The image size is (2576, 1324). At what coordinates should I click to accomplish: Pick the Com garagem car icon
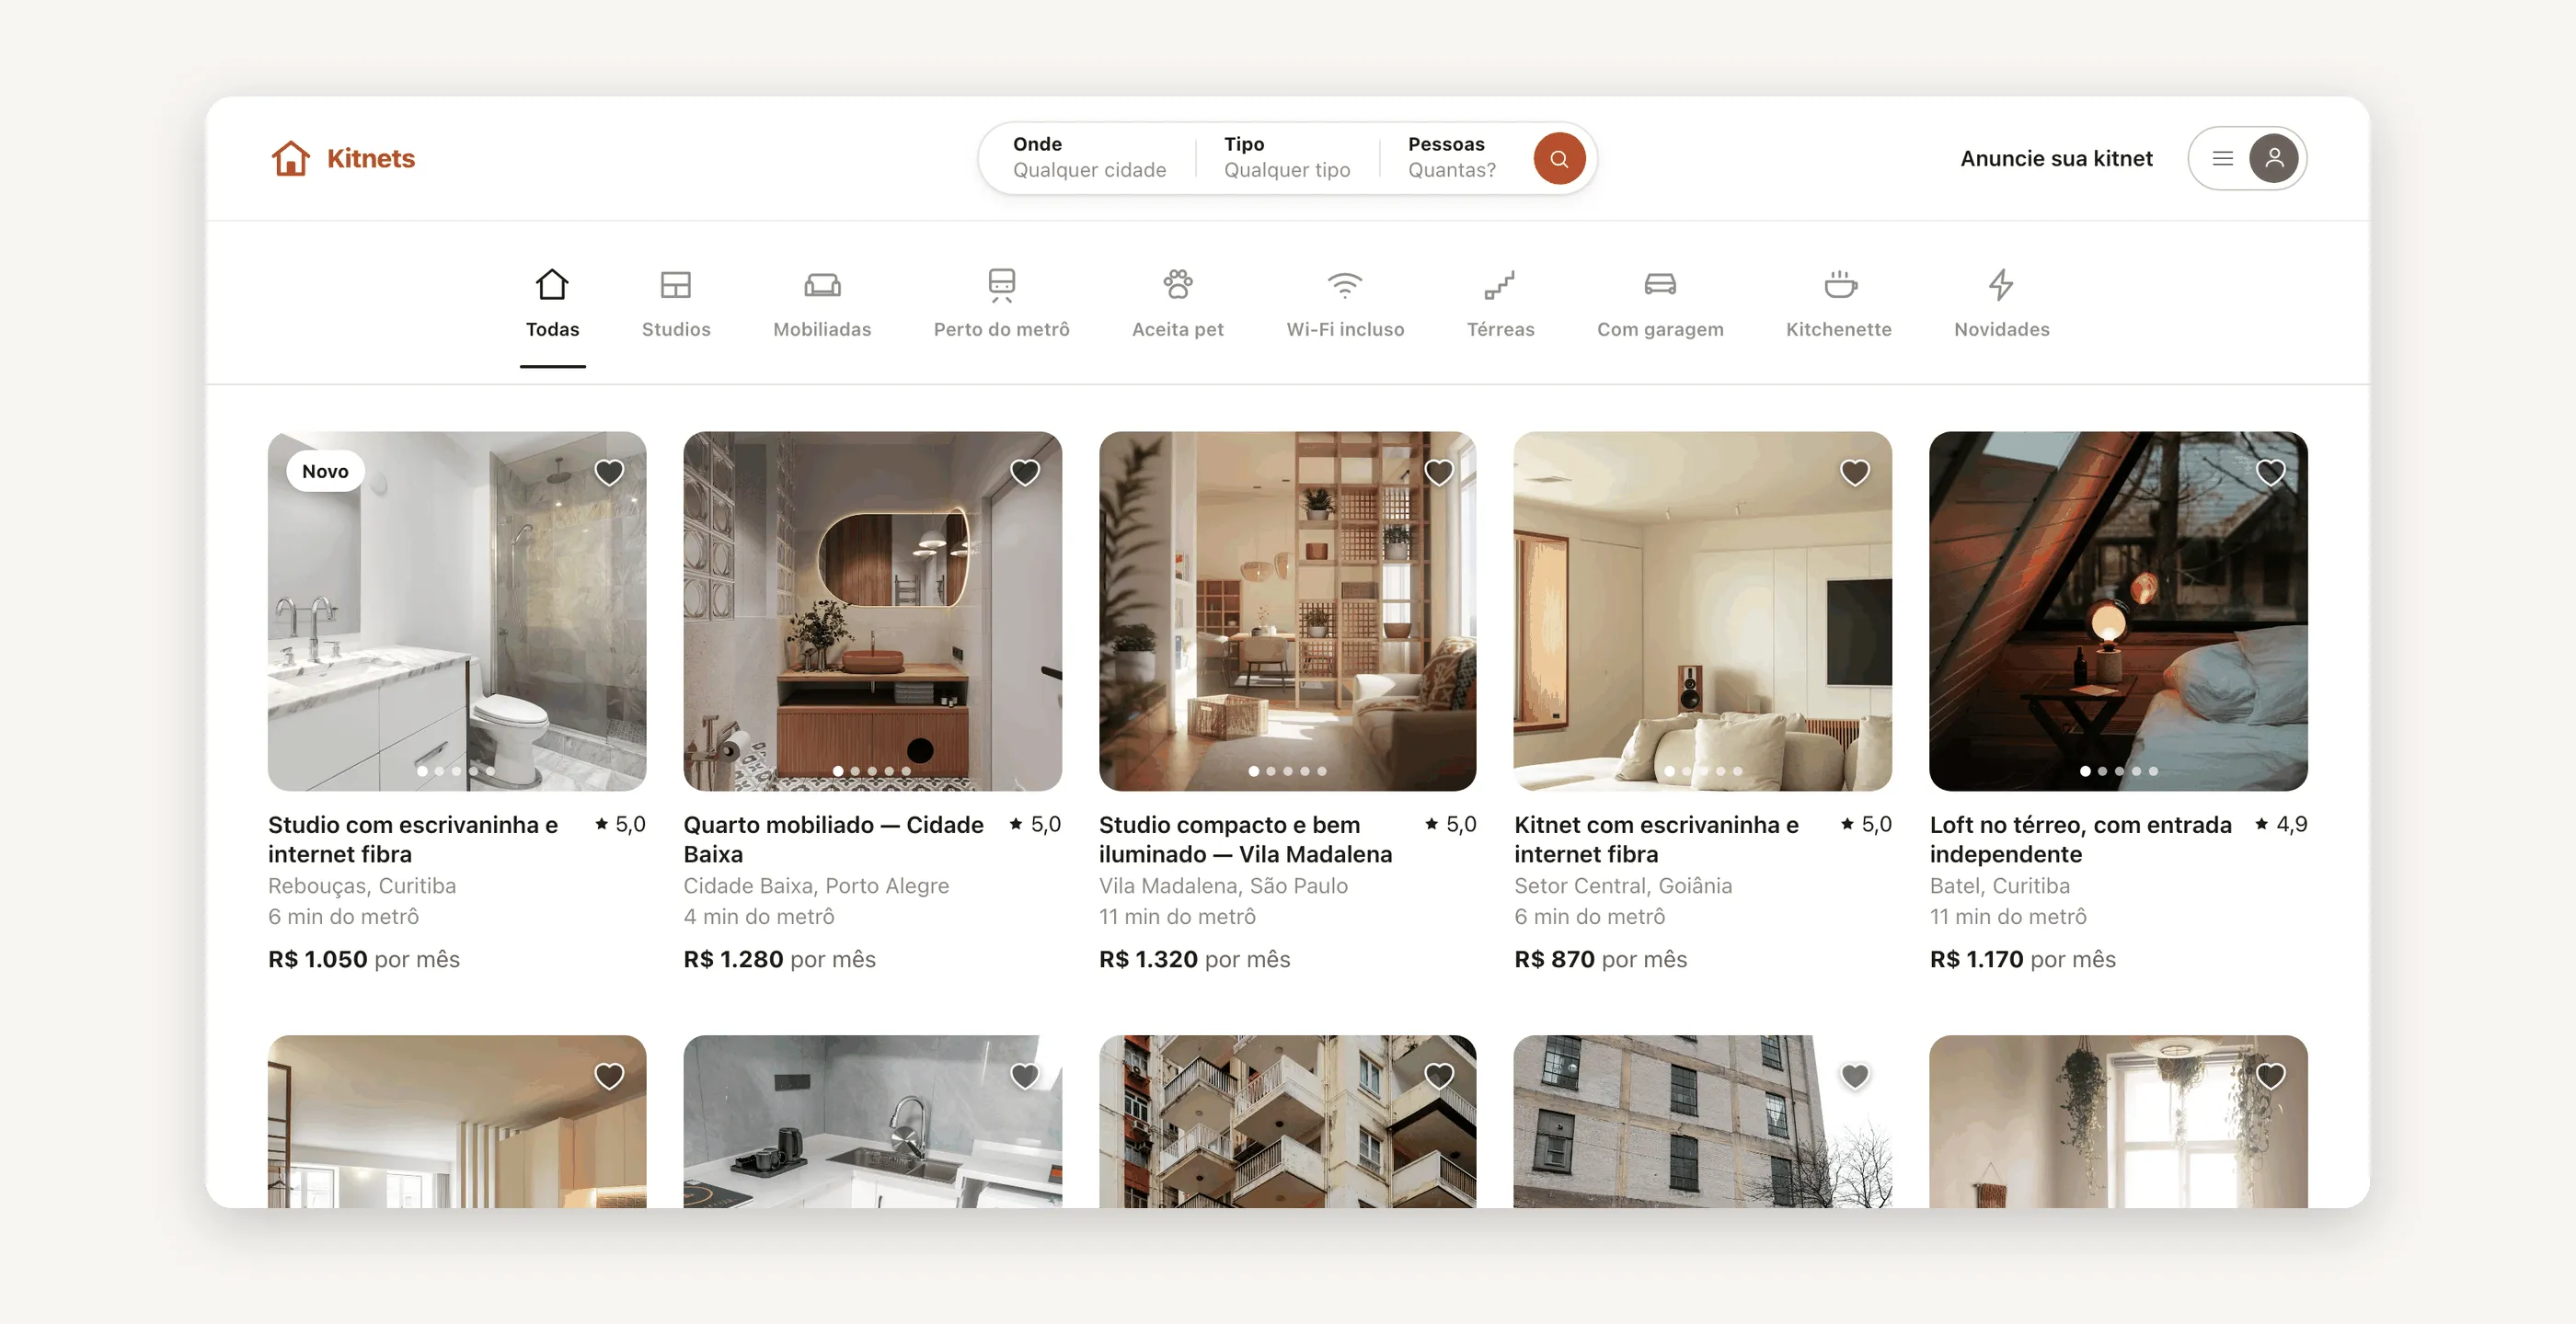pyautogui.click(x=1659, y=285)
